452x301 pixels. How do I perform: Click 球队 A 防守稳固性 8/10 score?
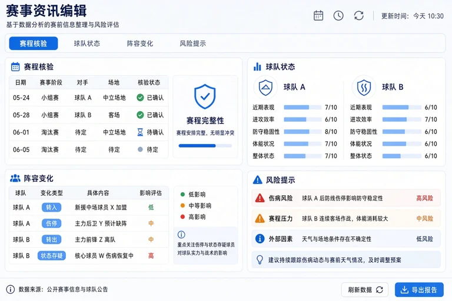[331, 132]
